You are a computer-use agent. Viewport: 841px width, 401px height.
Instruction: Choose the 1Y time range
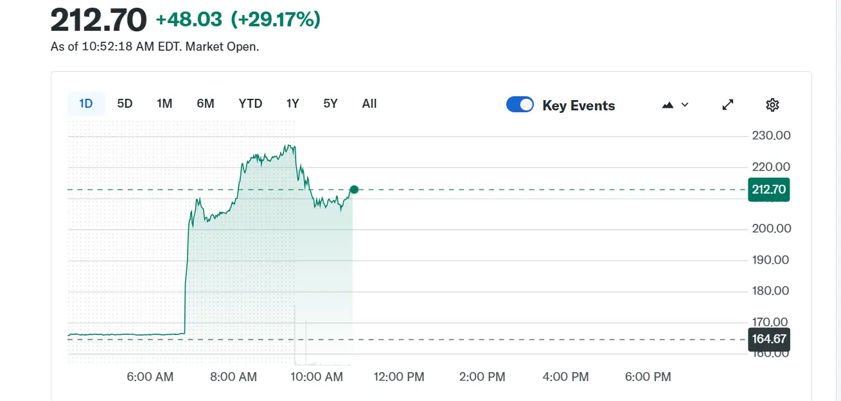pyautogui.click(x=292, y=104)
